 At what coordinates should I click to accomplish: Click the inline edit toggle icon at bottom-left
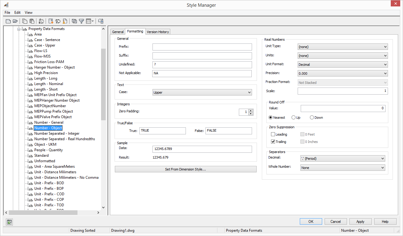[x=9, y=222]
